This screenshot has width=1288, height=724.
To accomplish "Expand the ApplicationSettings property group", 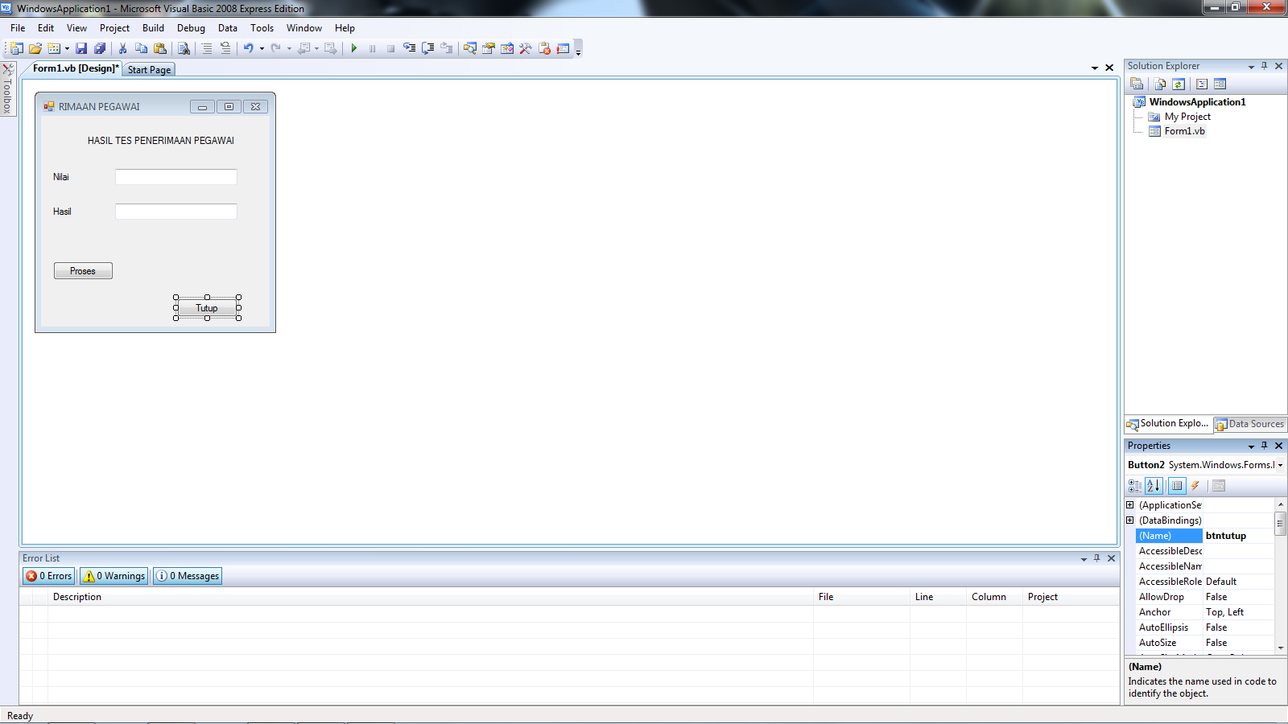I will 1131,504.
